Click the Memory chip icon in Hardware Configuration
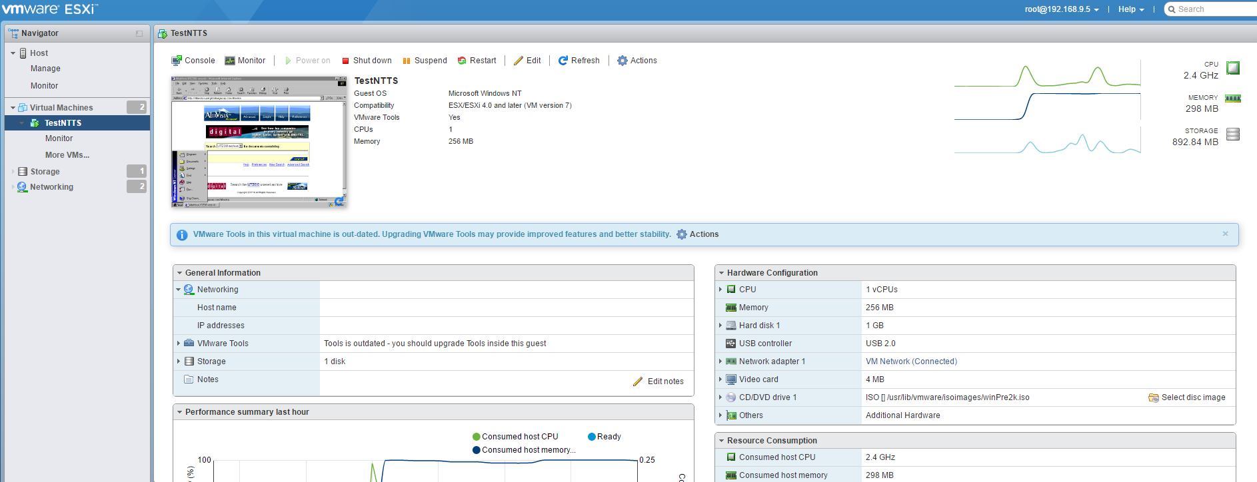The height and width of the screenshot is (482, 1257). (x=731, y=308)
